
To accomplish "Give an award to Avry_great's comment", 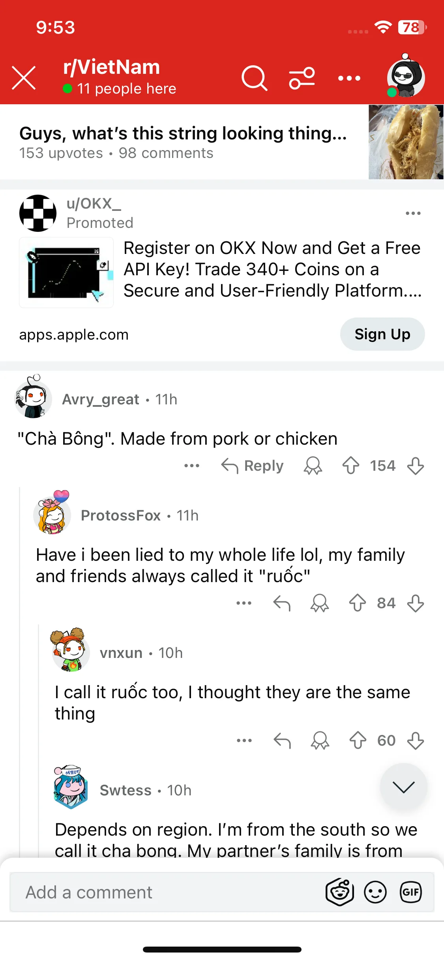I will coord(313,466).
